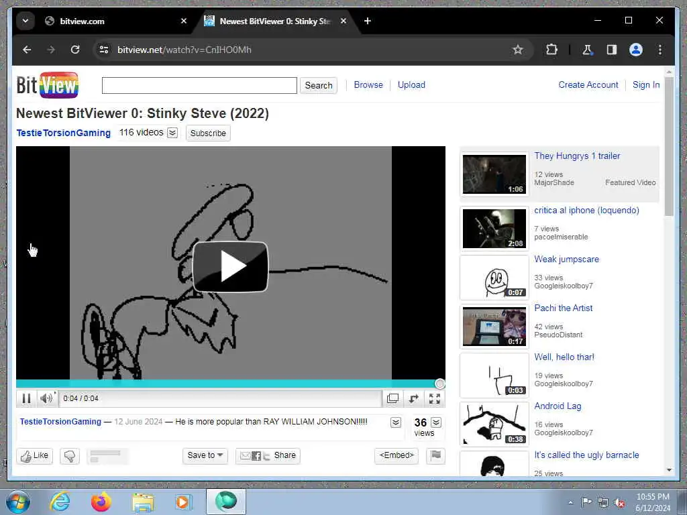Open Windows Media Player from taskbar
The height and width of the screenshot is (515, 687).
[183, 502]
